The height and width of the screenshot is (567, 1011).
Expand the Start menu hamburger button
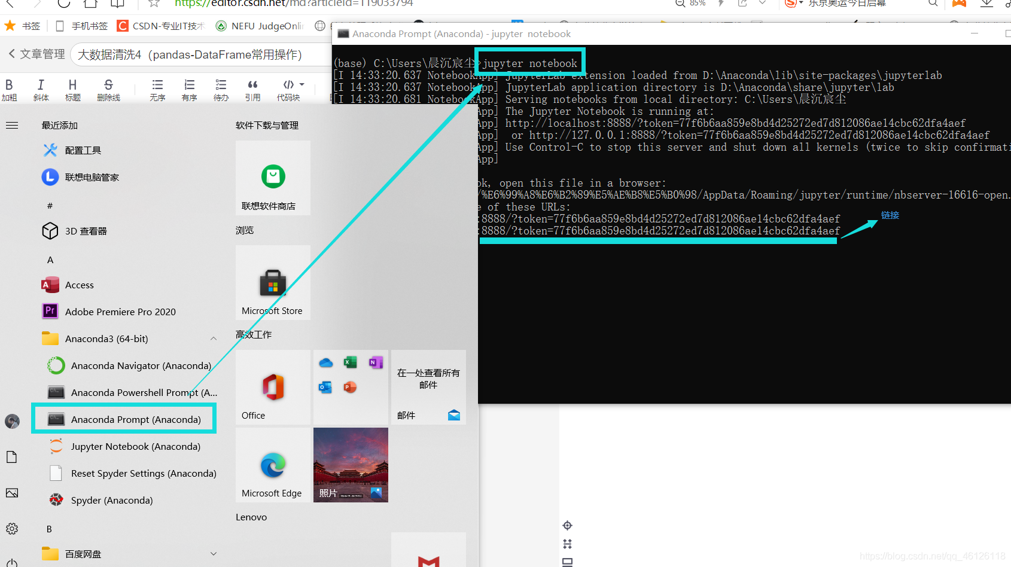[x=12, y=126]
